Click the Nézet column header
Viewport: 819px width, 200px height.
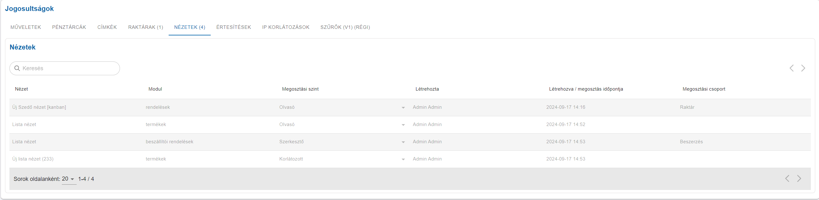[22, 89]
